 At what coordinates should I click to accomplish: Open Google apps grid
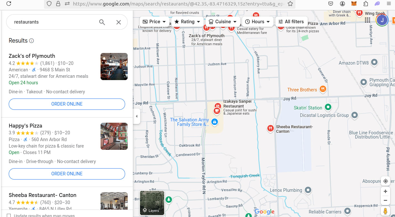pos(367,20)
